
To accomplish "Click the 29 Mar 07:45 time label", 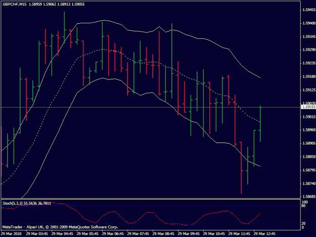I will (138, 234).
